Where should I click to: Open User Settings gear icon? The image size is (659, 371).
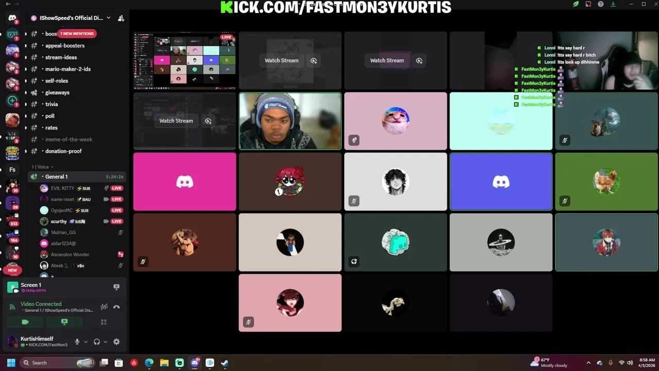point(116,342)
